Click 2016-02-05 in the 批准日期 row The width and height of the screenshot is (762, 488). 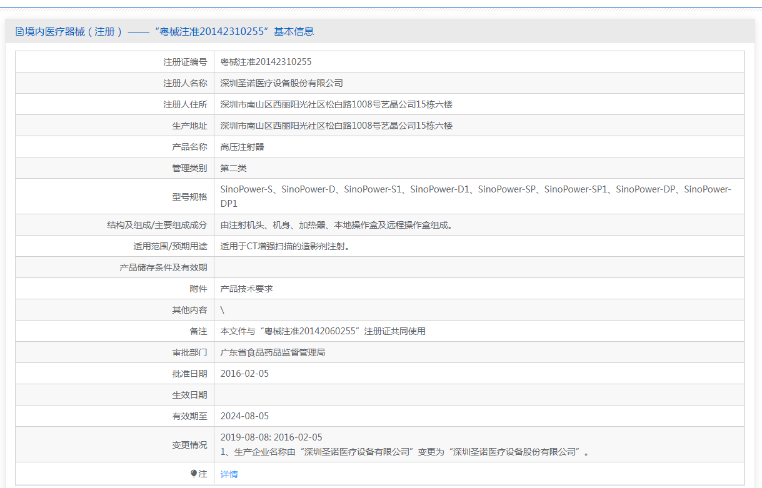[245, 374]
